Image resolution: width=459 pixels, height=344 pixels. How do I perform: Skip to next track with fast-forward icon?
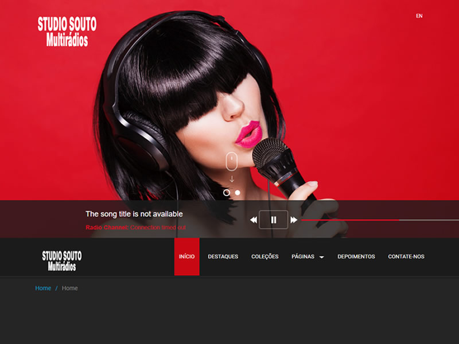[294, 220]
